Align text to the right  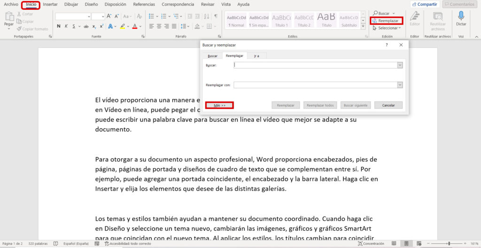(167, 26)
